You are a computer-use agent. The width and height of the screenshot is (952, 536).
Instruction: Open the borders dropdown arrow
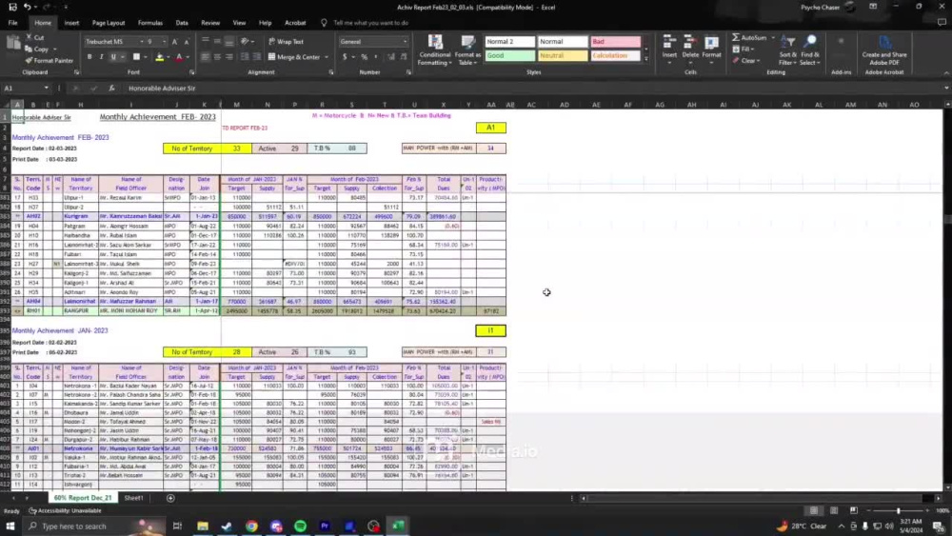pyautogui.click(x=146, y=57)
